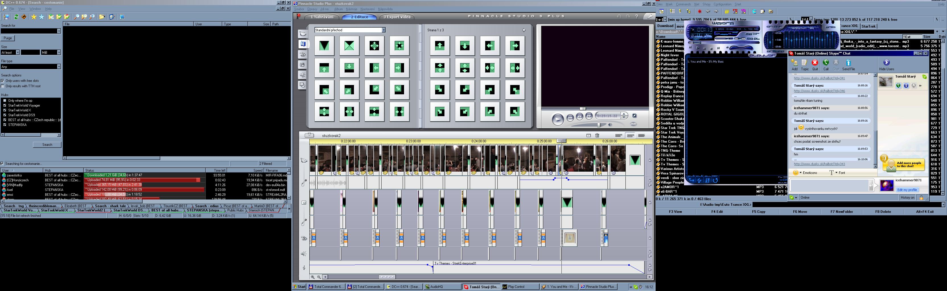Click F5 Copy button in Total Commander
The height and width of the screenshot is (291, 947).
[x=758, y=212]
